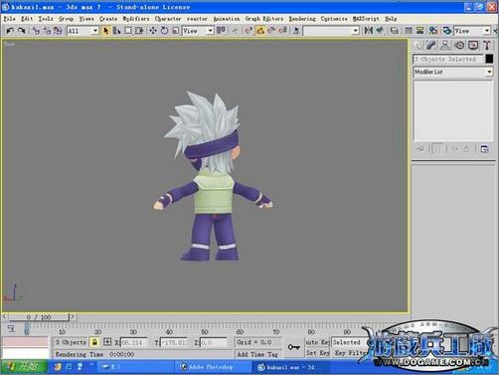This screenshot has width=499, height=375.
Task: Open the Tools menu
Action: 46,19
